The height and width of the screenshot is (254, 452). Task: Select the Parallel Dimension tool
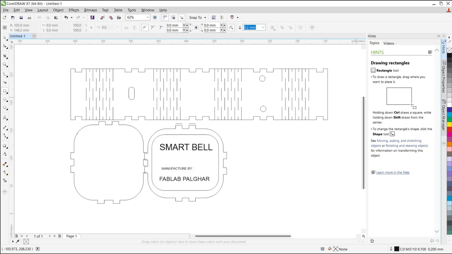[5, 127]
